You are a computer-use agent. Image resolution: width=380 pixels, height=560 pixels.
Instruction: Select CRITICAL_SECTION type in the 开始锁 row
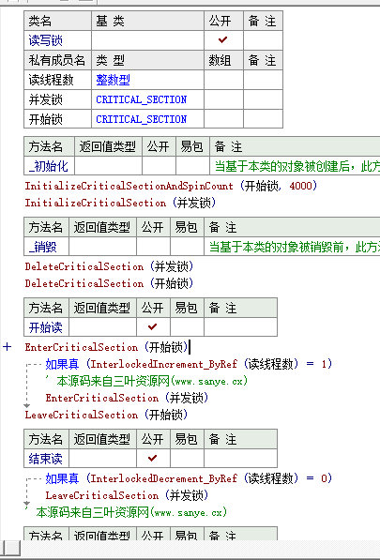[x=141, y=119]
